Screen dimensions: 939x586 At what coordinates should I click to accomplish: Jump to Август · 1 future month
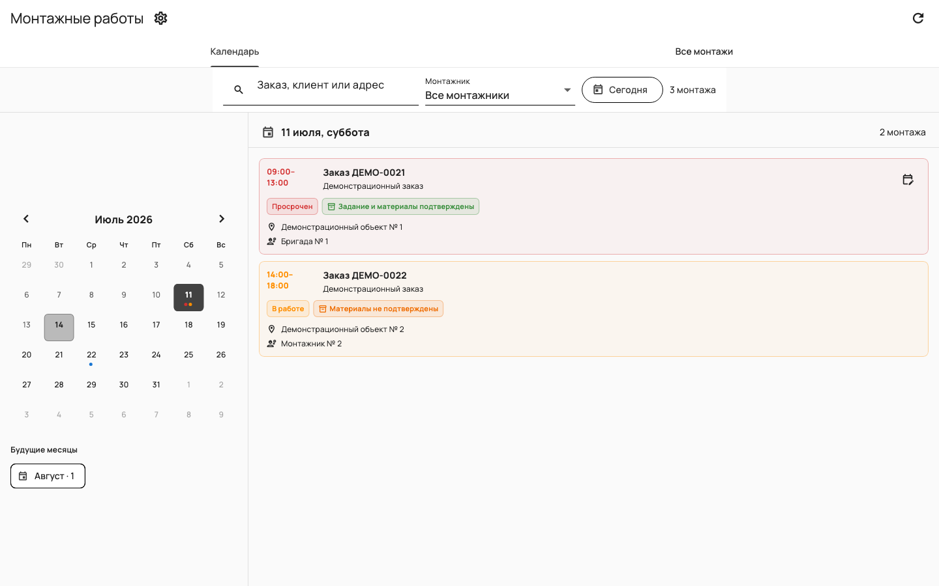pyautogui.click(x=48, y=476)
